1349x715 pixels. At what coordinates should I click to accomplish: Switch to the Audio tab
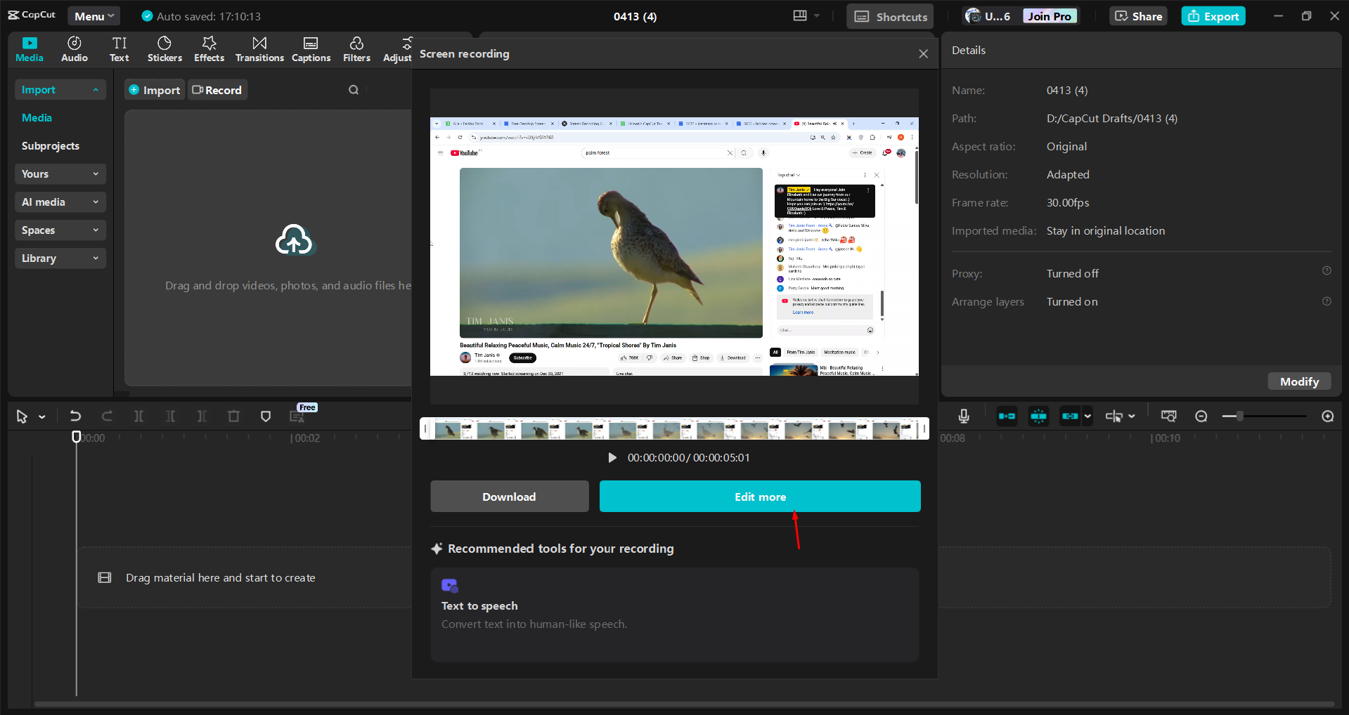click(x=75, y=49)
